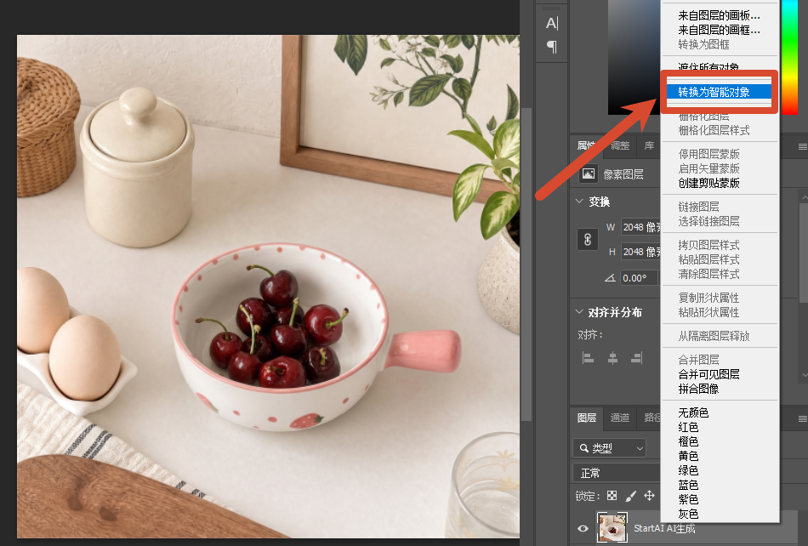The width and height of the screenshot is (808, 546).
Task: Collapse the 对齐并分布 section
Action: point(579,311)
